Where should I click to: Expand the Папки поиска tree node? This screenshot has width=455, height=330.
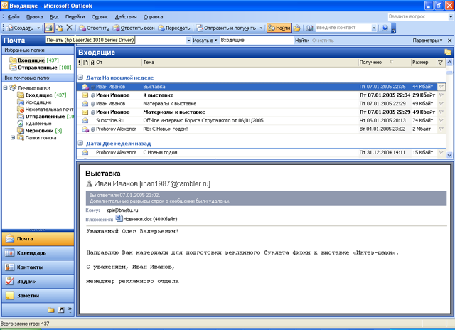[x=13, y=137]
